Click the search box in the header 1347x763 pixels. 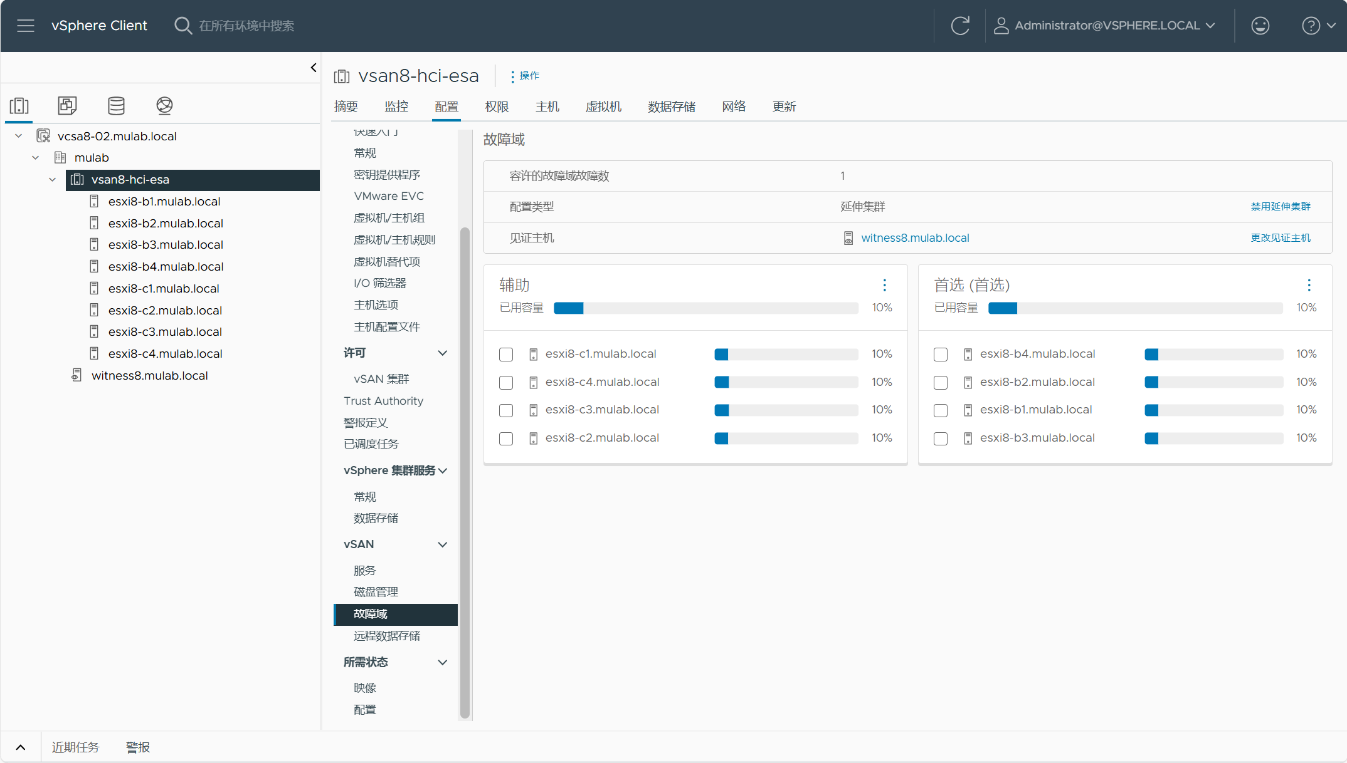point(246,26)
